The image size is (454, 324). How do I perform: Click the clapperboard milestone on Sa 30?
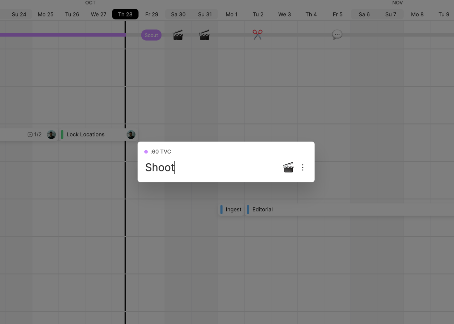tap(178, 35)
